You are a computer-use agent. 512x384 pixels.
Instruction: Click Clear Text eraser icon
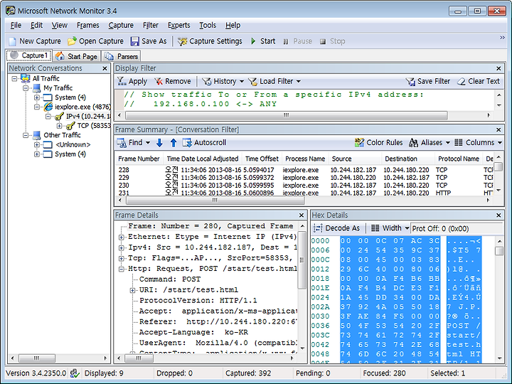tap(462, 81)
